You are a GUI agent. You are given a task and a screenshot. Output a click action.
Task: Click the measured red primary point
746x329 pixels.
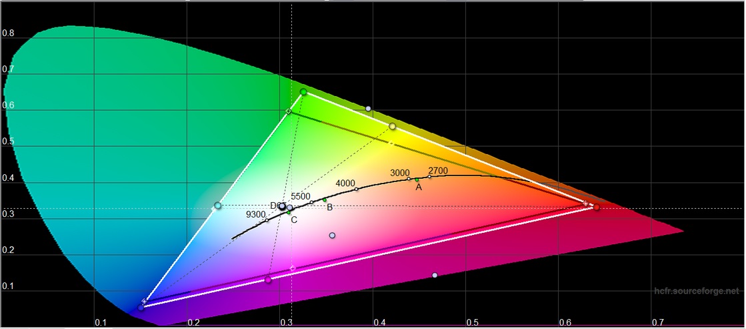[x=596, y=208]
